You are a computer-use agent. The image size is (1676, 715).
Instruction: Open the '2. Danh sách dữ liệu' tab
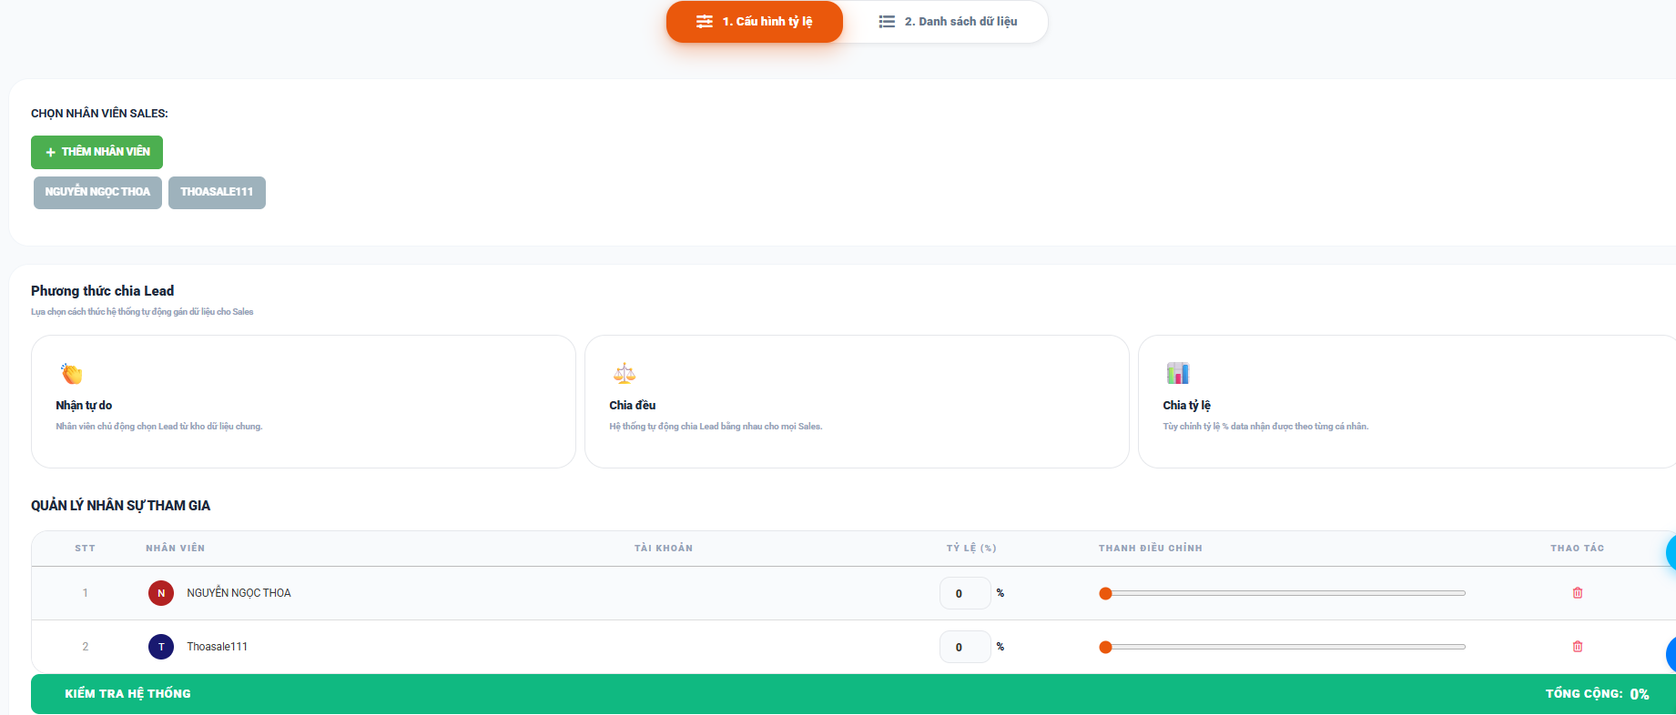pos(948,22)
